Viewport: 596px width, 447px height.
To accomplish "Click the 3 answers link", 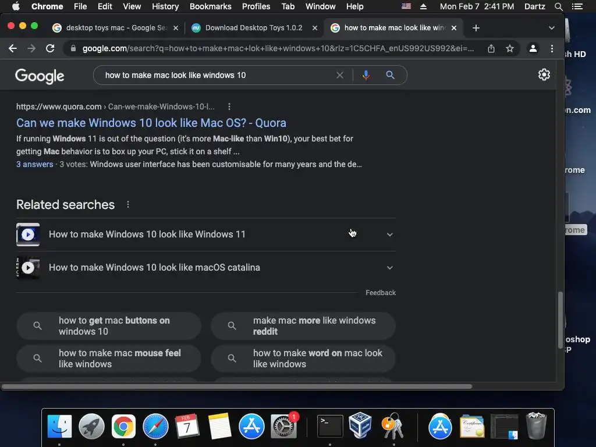I will click(x=34, y=164).
